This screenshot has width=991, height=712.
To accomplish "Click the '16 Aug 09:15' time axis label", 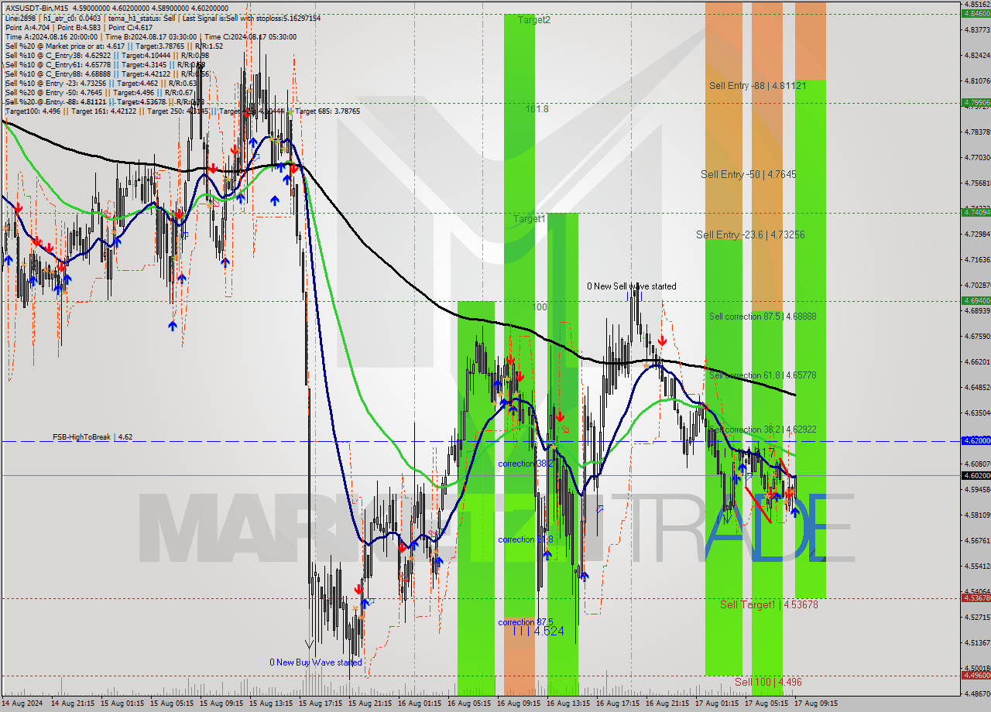I will (518, 703).
